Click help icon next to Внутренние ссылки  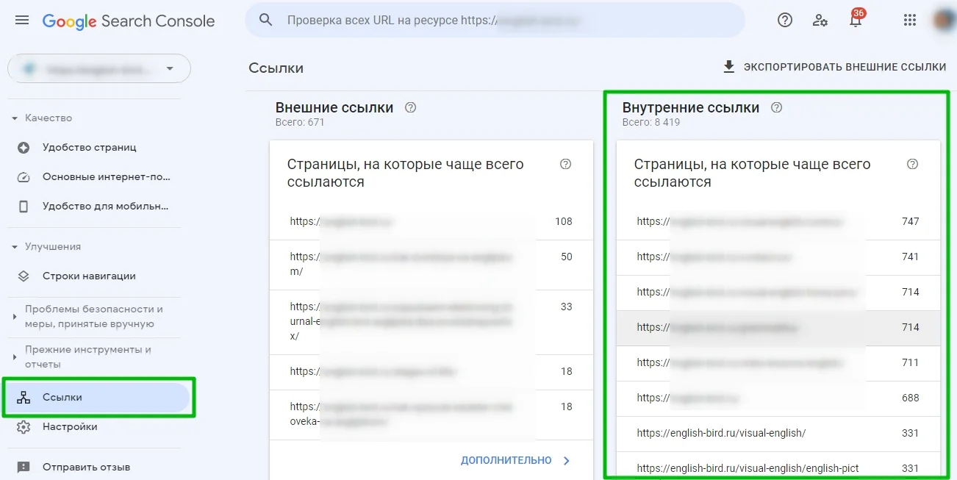(777, 107)
